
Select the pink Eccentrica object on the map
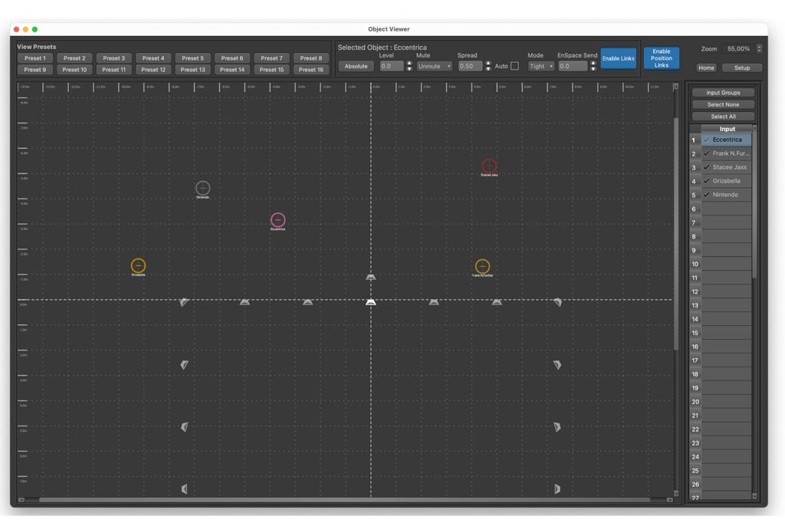(278, 220)
